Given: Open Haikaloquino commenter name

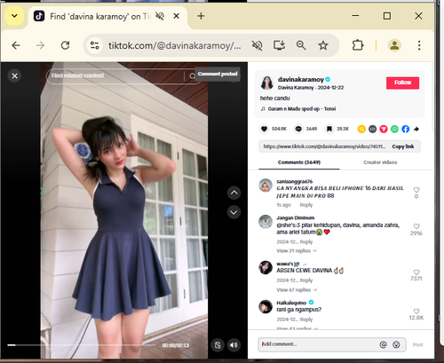Looking at the screenshot, I should pyautogui.click(x=291, y=303).
